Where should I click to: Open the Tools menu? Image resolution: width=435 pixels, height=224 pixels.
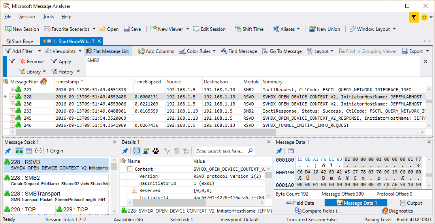click(x=48, y=17)
